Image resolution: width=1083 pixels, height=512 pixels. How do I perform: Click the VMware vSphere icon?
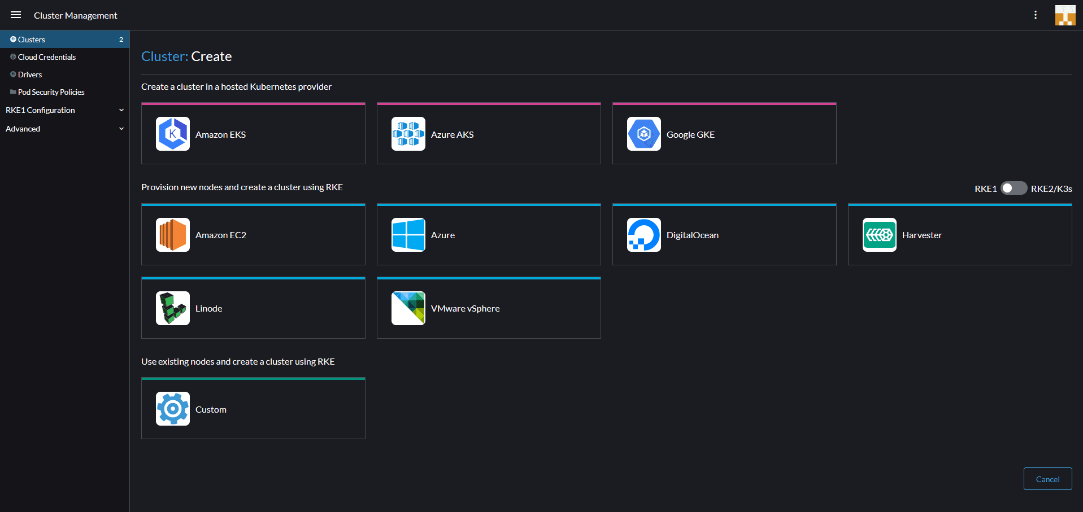(x=408, y=308)
